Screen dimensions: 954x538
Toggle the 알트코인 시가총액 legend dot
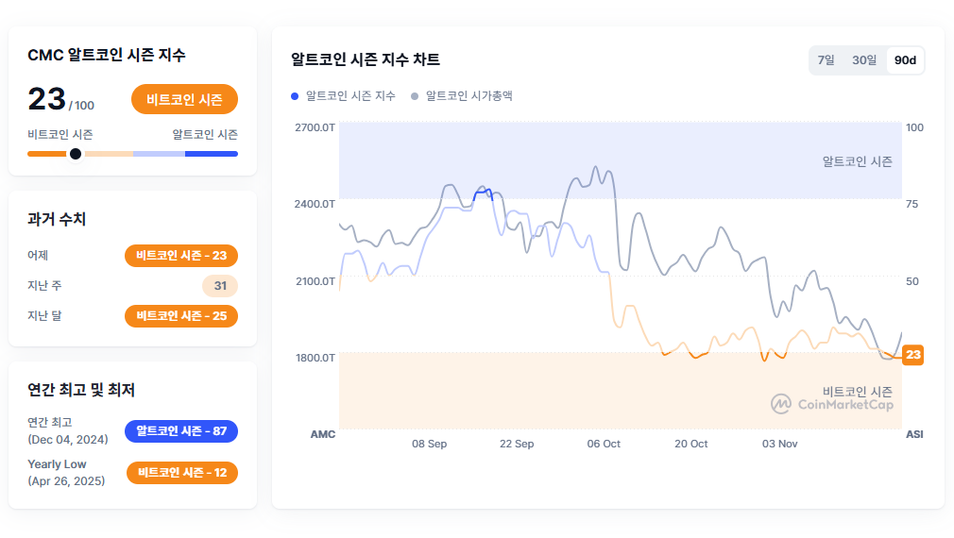pos(416,96)
